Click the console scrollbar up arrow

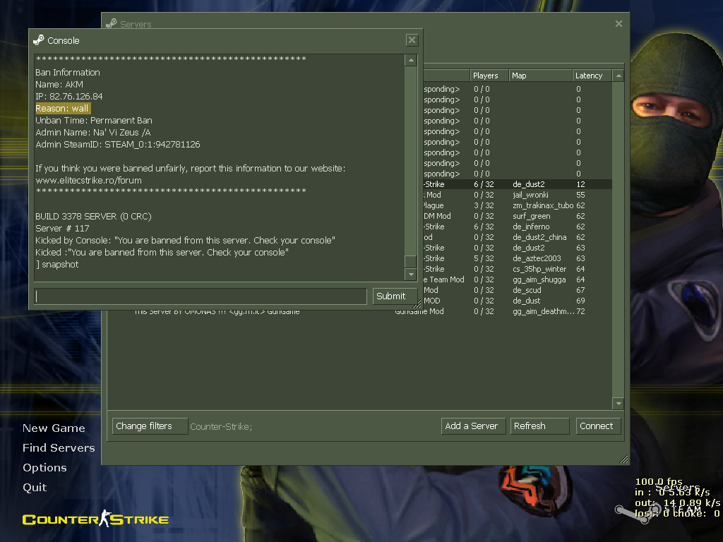click(411, 61)
